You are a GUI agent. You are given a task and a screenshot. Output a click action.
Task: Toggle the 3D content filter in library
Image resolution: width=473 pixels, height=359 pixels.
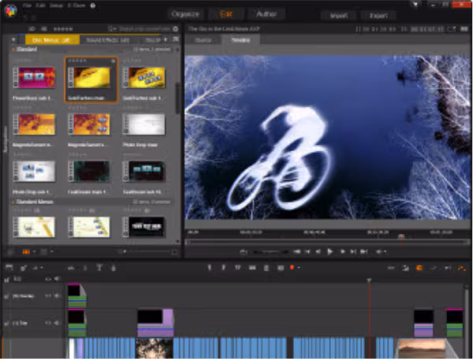32,29
